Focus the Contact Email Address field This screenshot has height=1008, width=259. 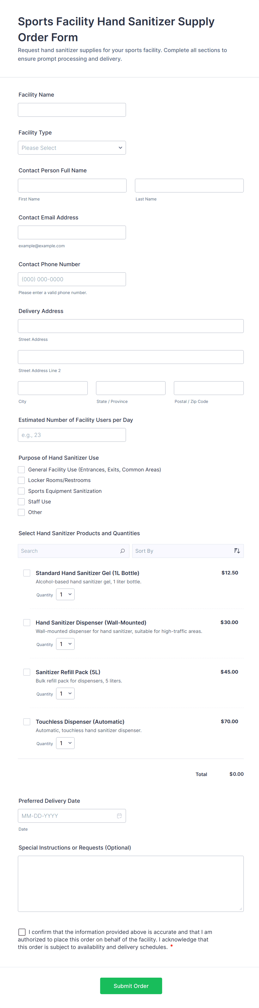[x=72, y=233]
